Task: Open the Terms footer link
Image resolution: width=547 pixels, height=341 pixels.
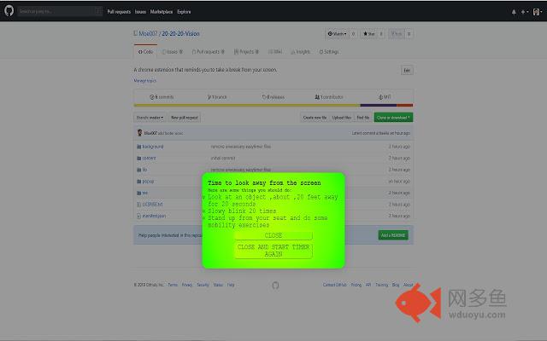Action: point(173,285)
